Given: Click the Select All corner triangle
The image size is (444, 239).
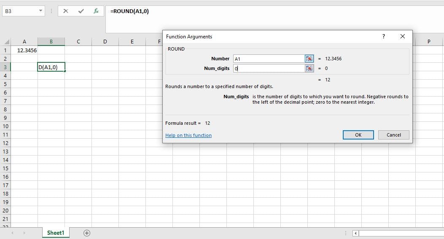Looking at the screenshot, I should pos(6,42).
